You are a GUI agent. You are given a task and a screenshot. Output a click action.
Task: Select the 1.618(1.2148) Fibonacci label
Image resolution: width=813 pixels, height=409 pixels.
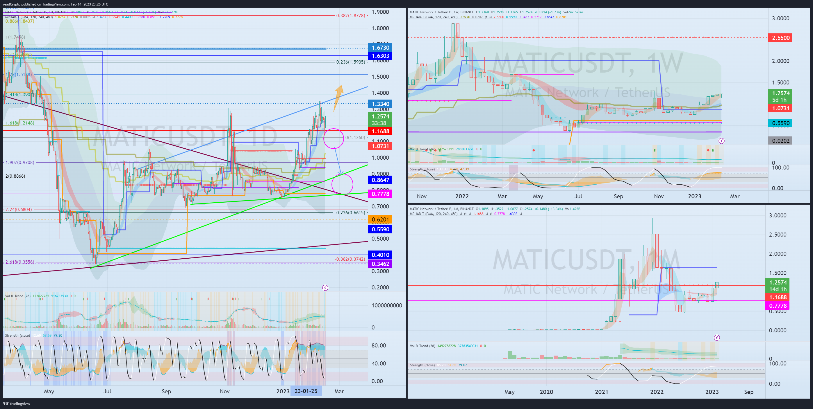coord(20,123)
